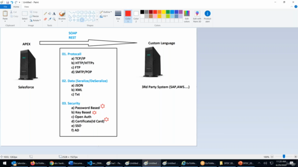
Task: Click the Cut command
Action: tap(14, 12)
